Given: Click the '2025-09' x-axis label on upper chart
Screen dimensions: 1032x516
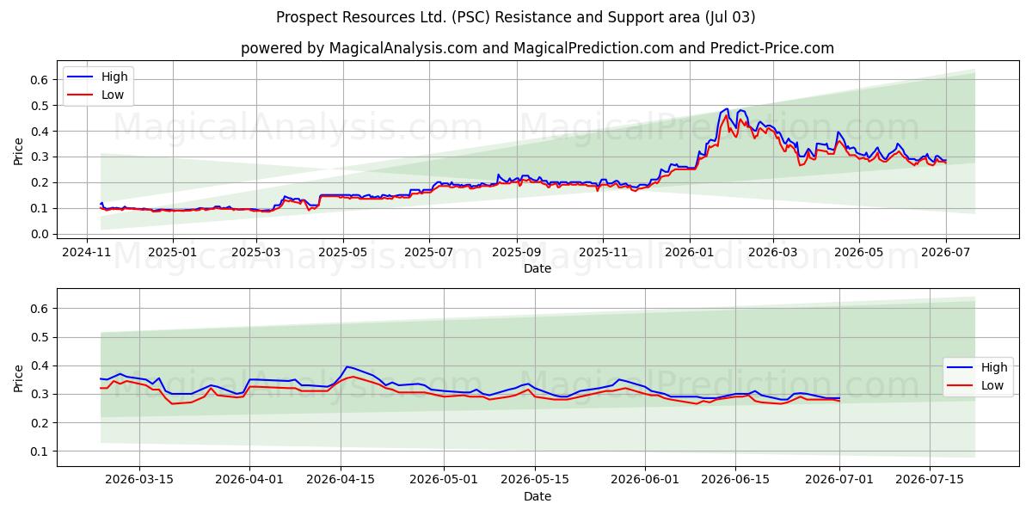Looking at the screenshot, I should (516, 252).
